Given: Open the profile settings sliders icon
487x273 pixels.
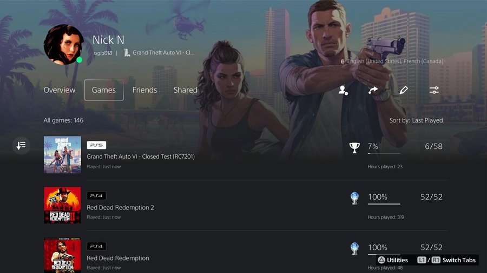Looking at the screenshot, I should pos(434,90).
